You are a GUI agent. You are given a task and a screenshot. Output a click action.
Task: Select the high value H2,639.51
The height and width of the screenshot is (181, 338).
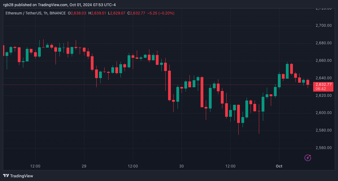coord(97,13)
